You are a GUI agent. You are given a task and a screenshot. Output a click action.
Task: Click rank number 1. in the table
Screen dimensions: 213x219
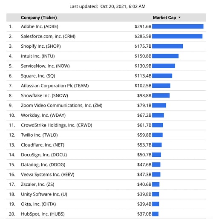pyautogui.click(x=11, y=26)
